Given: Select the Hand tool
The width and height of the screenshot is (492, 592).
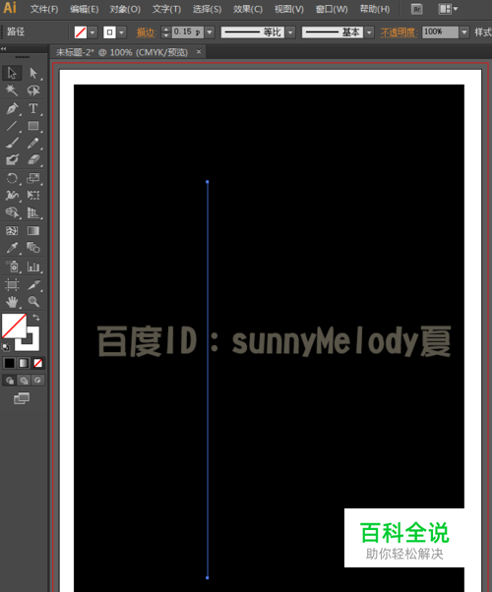Looking at the screenshot, I should click(12, 302).
